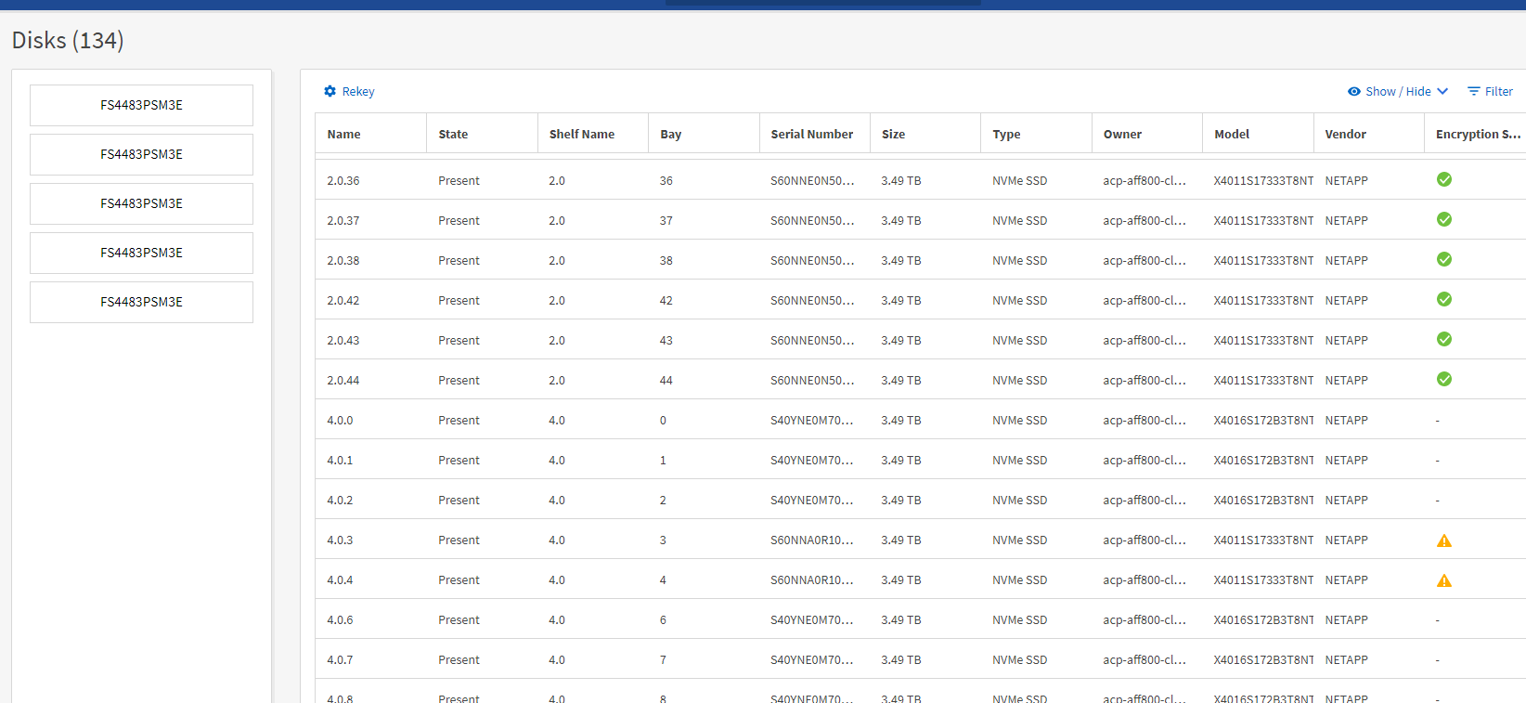Viewport: 1526px width, 703px height.
Task: Select disk row 2.0.42 name cell
Action: 343,300
